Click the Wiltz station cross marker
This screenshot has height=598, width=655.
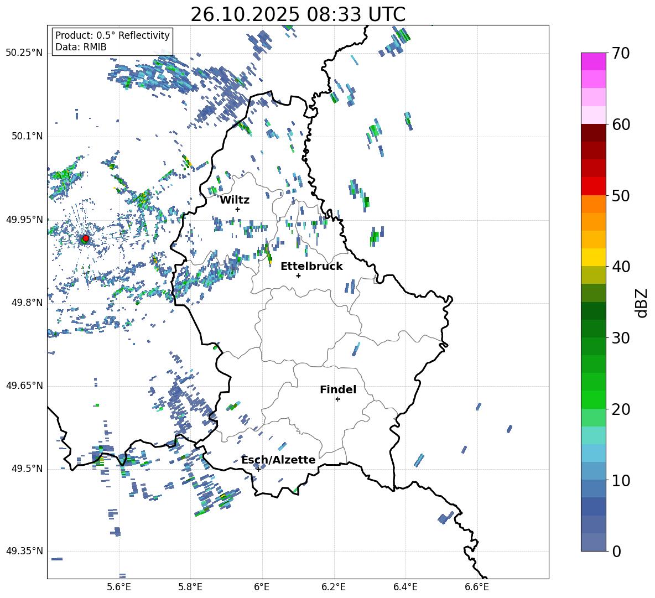point(237,209)
